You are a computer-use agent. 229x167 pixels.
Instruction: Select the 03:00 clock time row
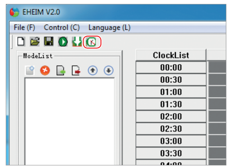pyautogui.click(x=171, y=141)
